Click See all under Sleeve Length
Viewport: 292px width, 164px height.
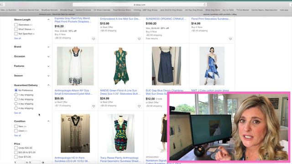(x=17, y=38)
